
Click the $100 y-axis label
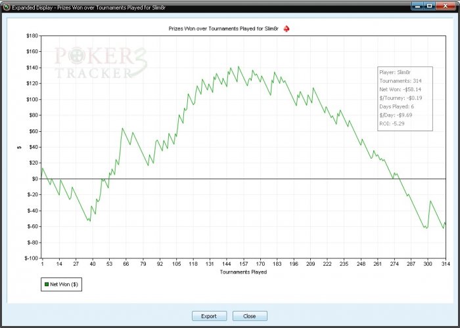pyautogui.click(x=32, y=100)
